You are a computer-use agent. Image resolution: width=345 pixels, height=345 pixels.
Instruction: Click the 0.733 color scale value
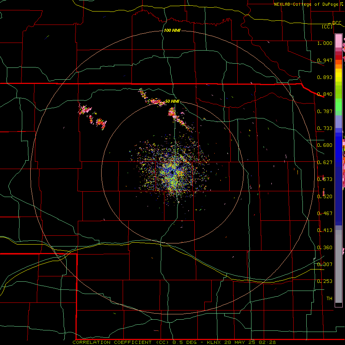click(325, 128)
